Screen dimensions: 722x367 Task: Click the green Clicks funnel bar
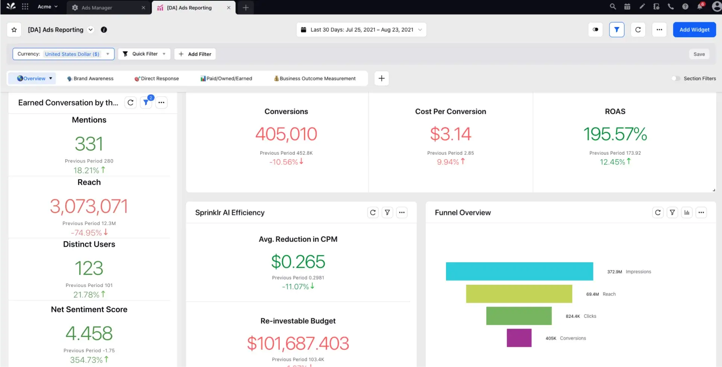click(x=519, y=316)
